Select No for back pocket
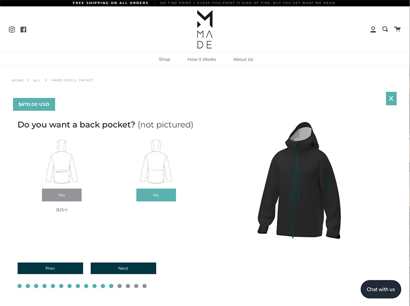Screen dimensions: 410x306 point(156,195)
